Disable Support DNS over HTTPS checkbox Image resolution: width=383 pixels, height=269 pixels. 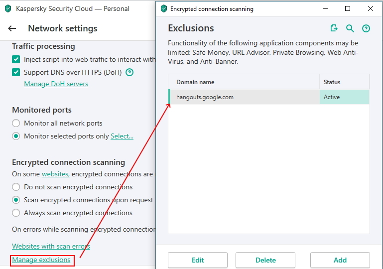(16, 72)
